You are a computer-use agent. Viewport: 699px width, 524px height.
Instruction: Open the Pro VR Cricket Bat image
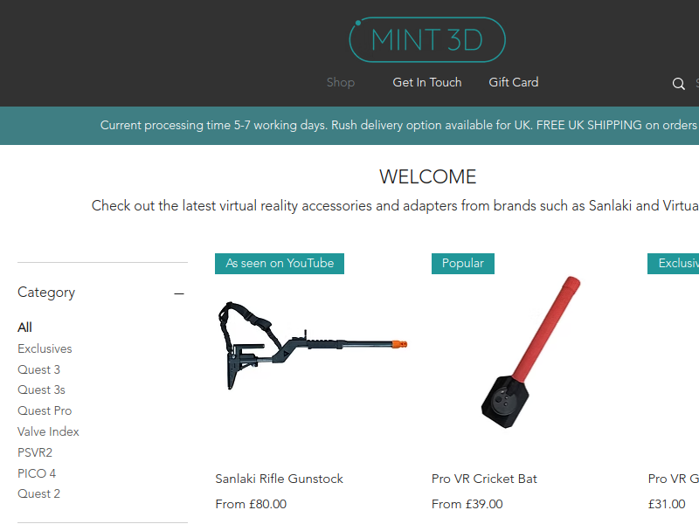pos(529,352)
